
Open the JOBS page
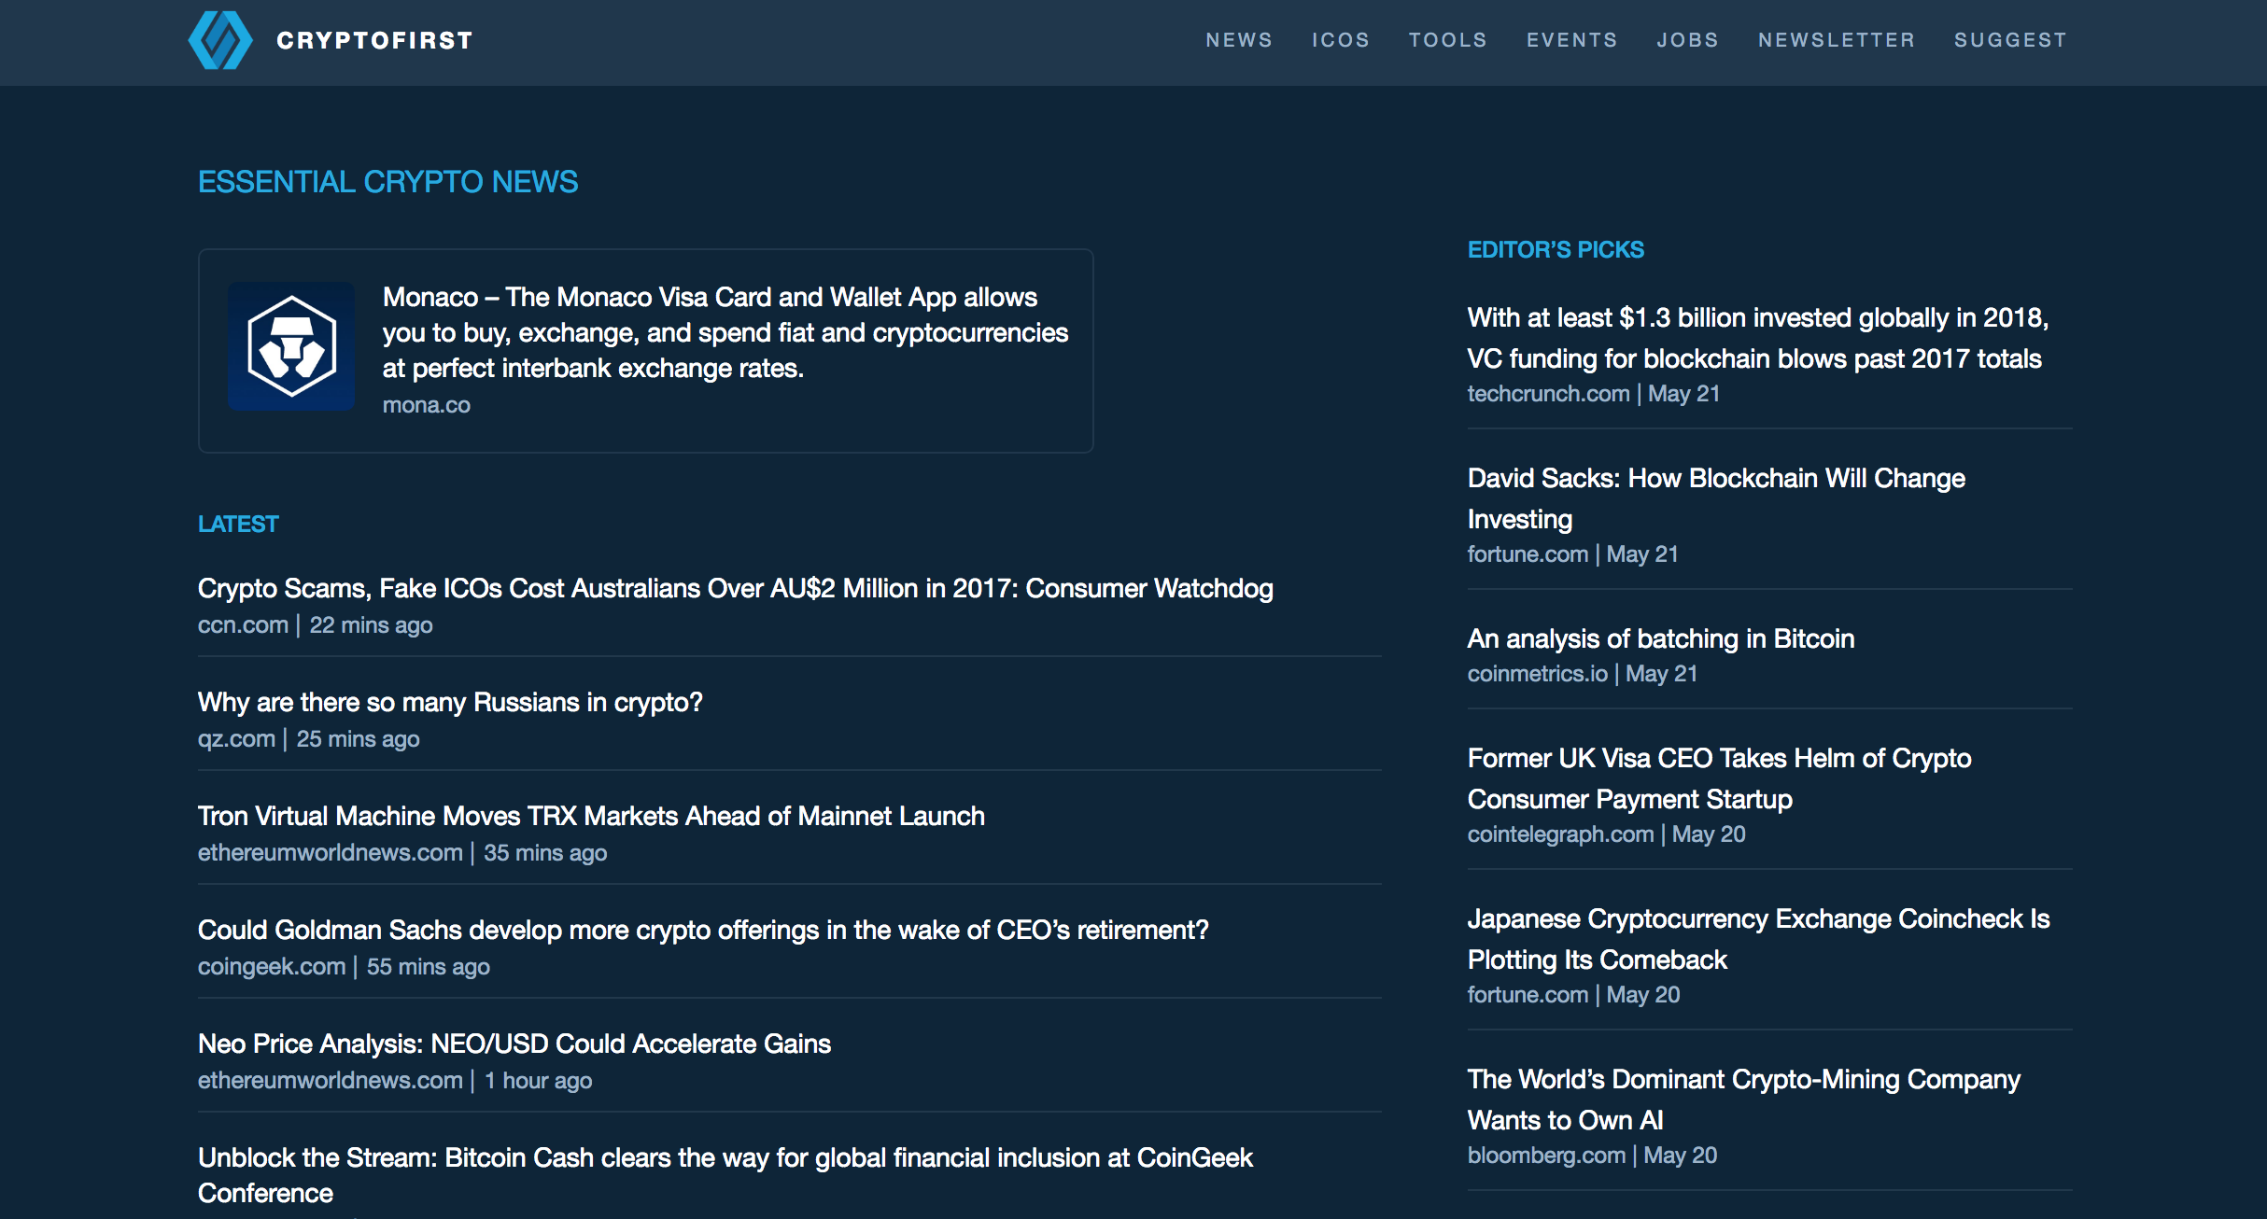(x=1688, y=40)
